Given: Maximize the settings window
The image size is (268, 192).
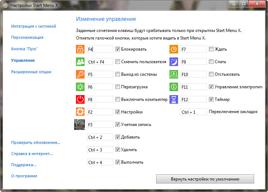Looking at the screenshot, I should tap(244, 4).
